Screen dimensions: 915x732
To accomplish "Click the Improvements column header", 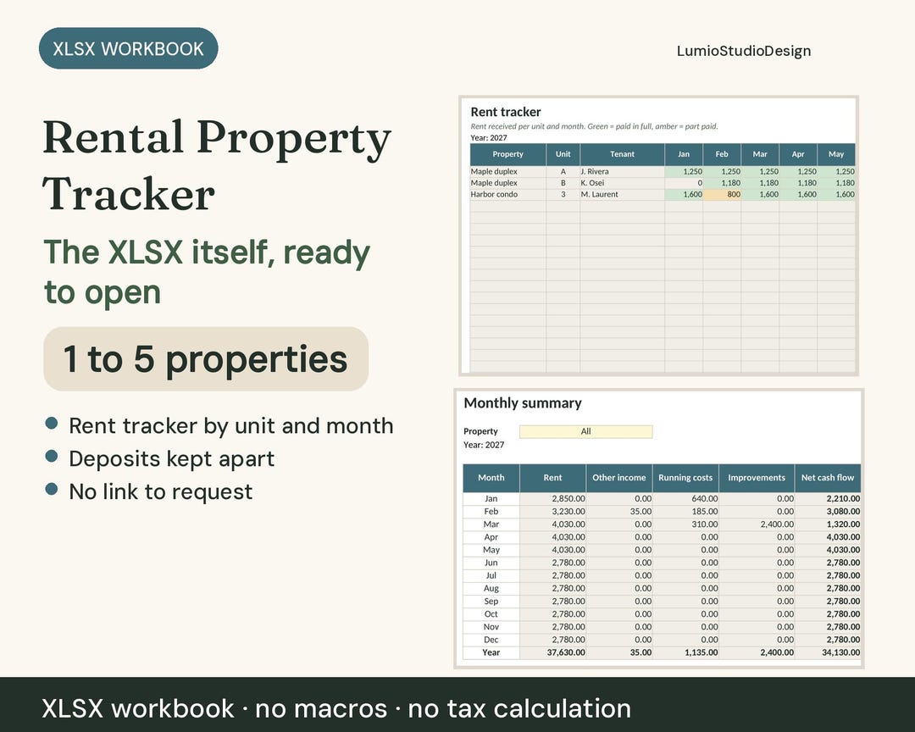I will click(757, 478).
